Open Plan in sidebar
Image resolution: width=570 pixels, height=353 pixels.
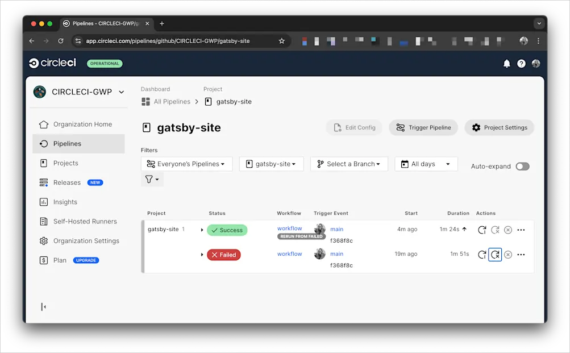pos(78,260)
